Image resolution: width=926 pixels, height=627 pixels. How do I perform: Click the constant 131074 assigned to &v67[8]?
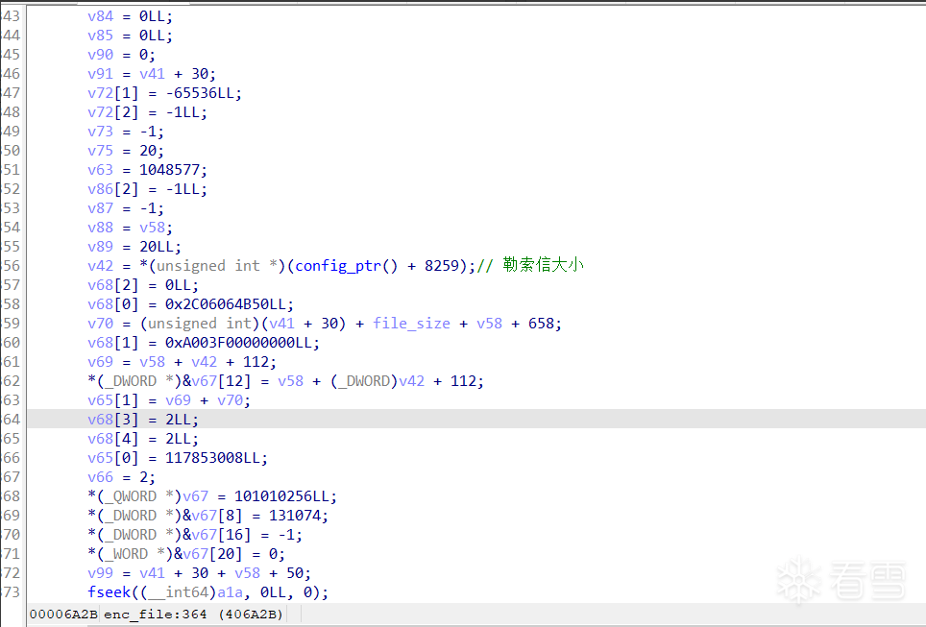click(x=294, y=516)
